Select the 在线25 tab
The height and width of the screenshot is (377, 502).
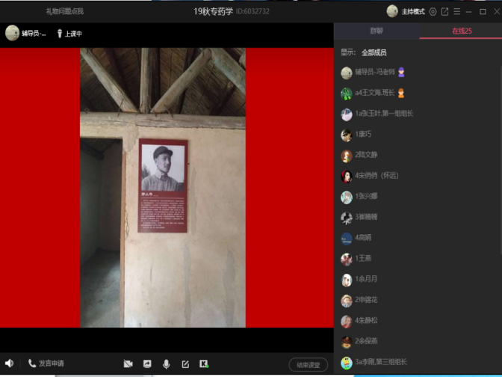(x=461, y=31)
